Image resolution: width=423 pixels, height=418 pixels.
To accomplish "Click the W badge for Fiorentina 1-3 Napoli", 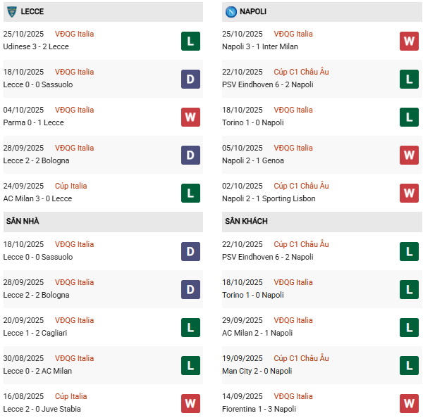I will pyautogui.click(x=409, y=403).
